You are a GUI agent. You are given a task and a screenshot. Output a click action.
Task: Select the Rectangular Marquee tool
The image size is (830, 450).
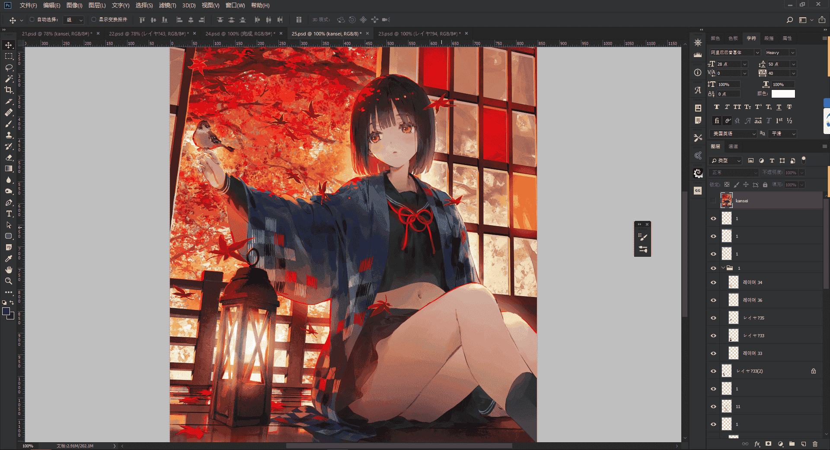(9, 56)
